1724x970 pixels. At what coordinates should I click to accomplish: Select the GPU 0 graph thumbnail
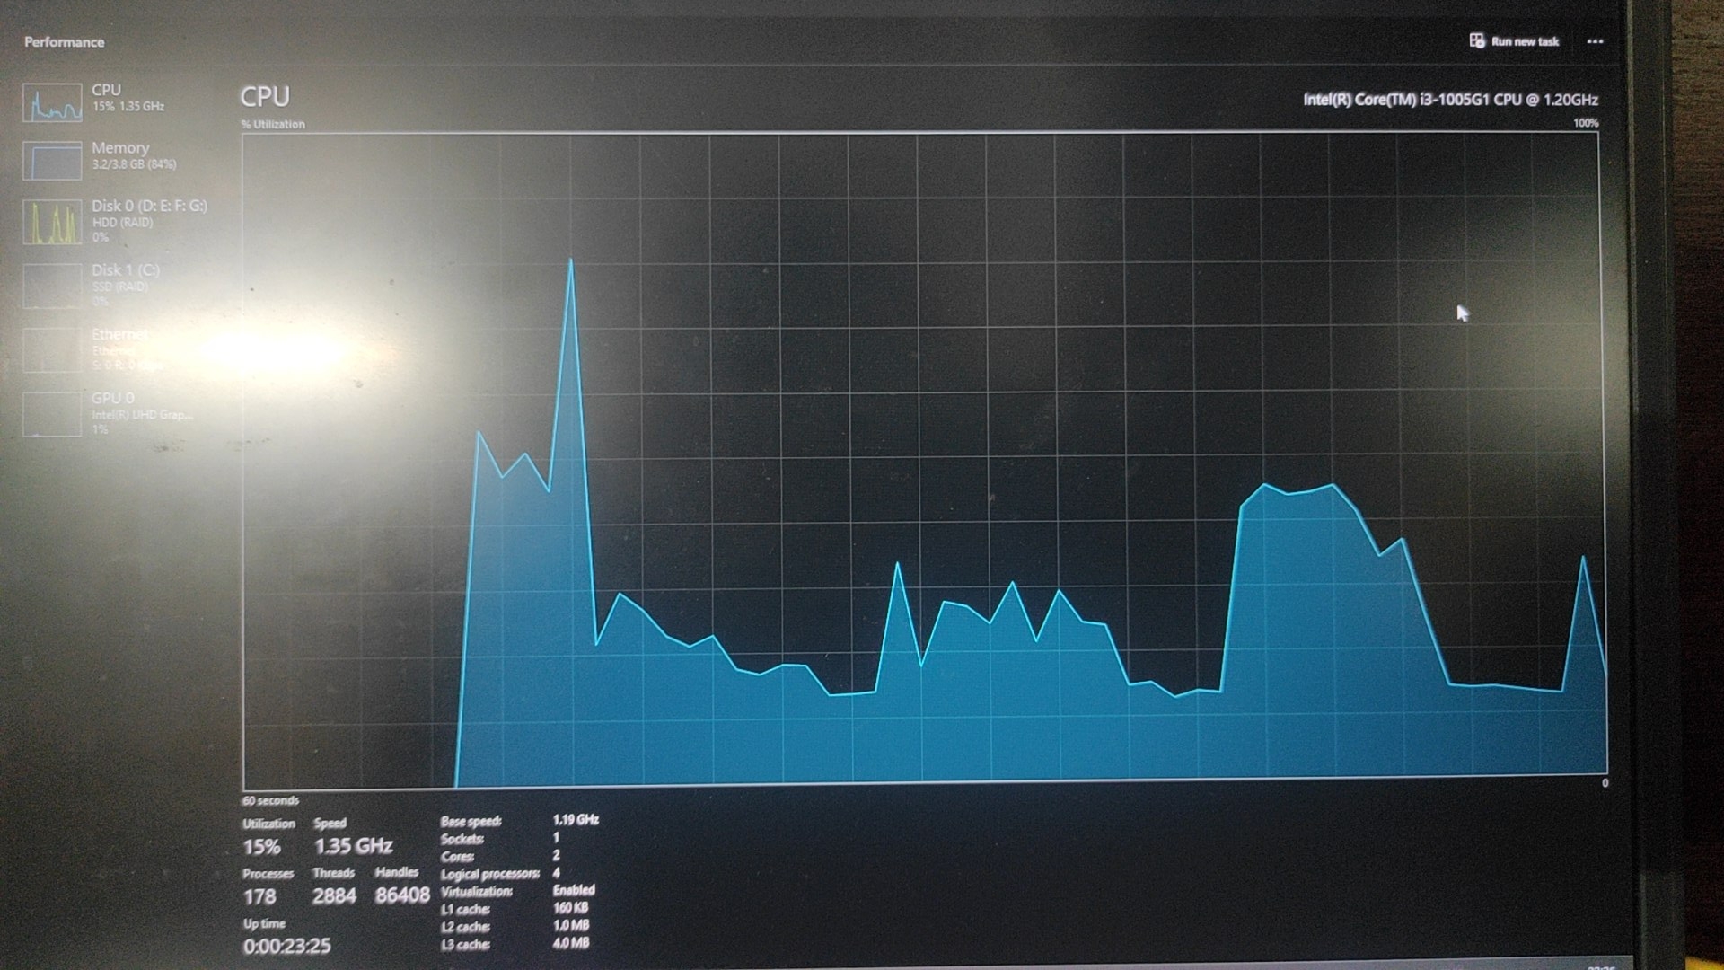click(52, 414)
